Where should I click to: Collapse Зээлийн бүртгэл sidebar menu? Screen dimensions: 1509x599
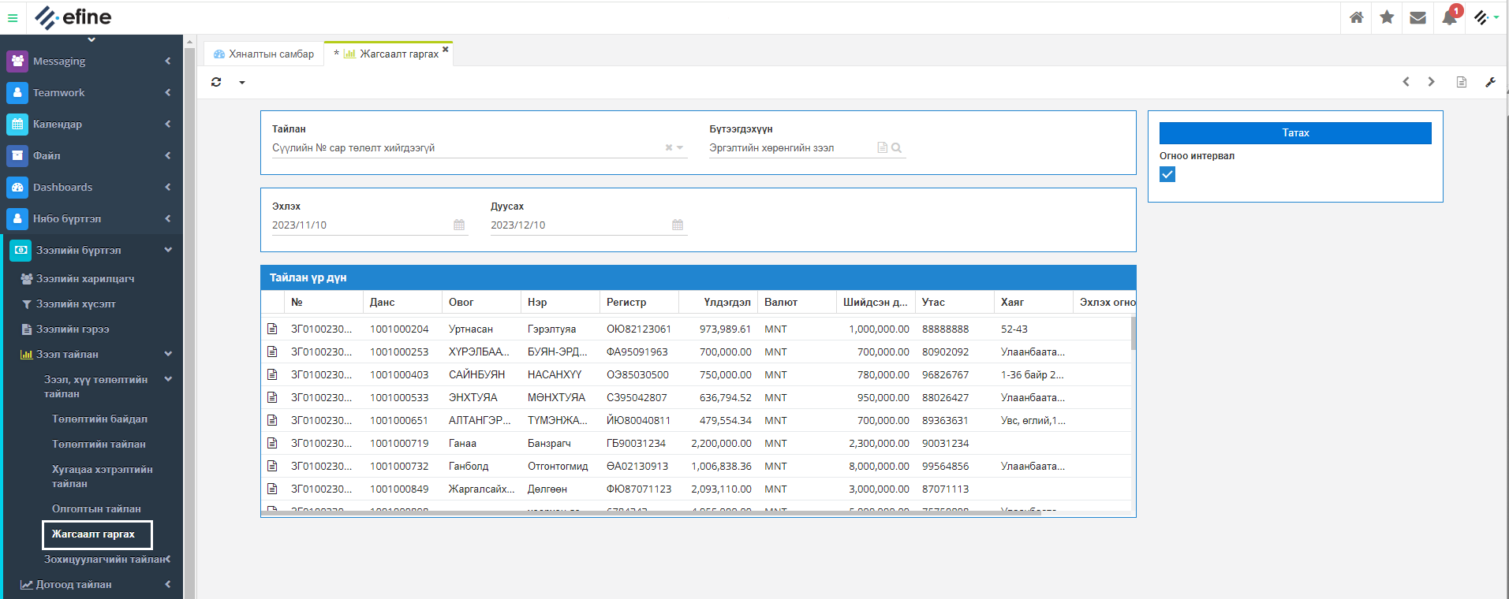coord(93,250)
